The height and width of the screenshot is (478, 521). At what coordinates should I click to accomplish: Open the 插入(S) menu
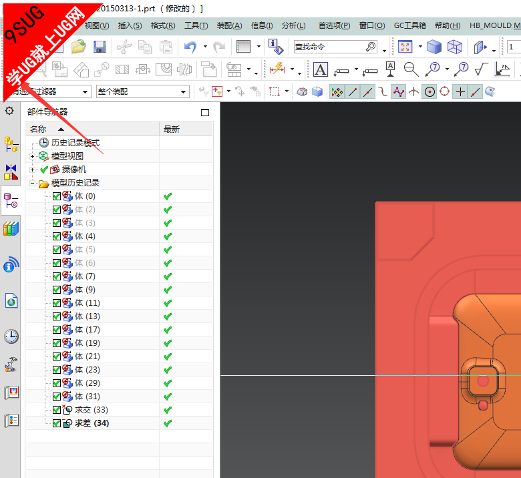(x=130, y=25)
